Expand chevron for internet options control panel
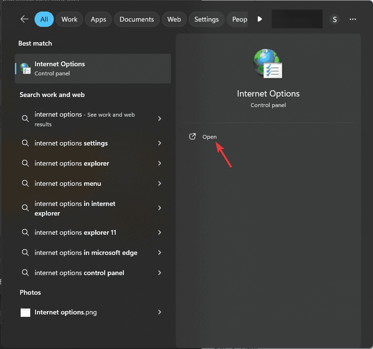The width and height of the screenshot is (373, 349). [x=160, y=273]
